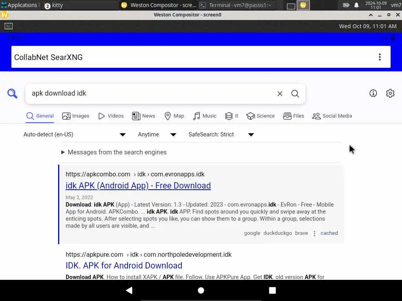
Task: Tap the Android recents square button
Action: pyautogui.click(x=272, y=290)
